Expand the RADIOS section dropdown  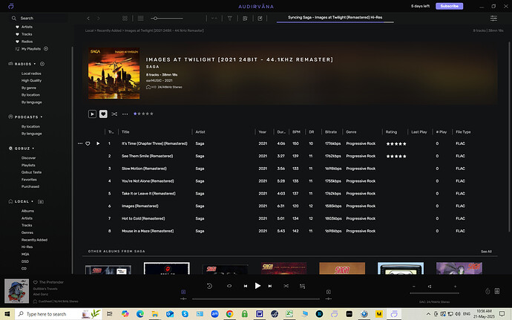pyautogui.click(x=35, y=64)
